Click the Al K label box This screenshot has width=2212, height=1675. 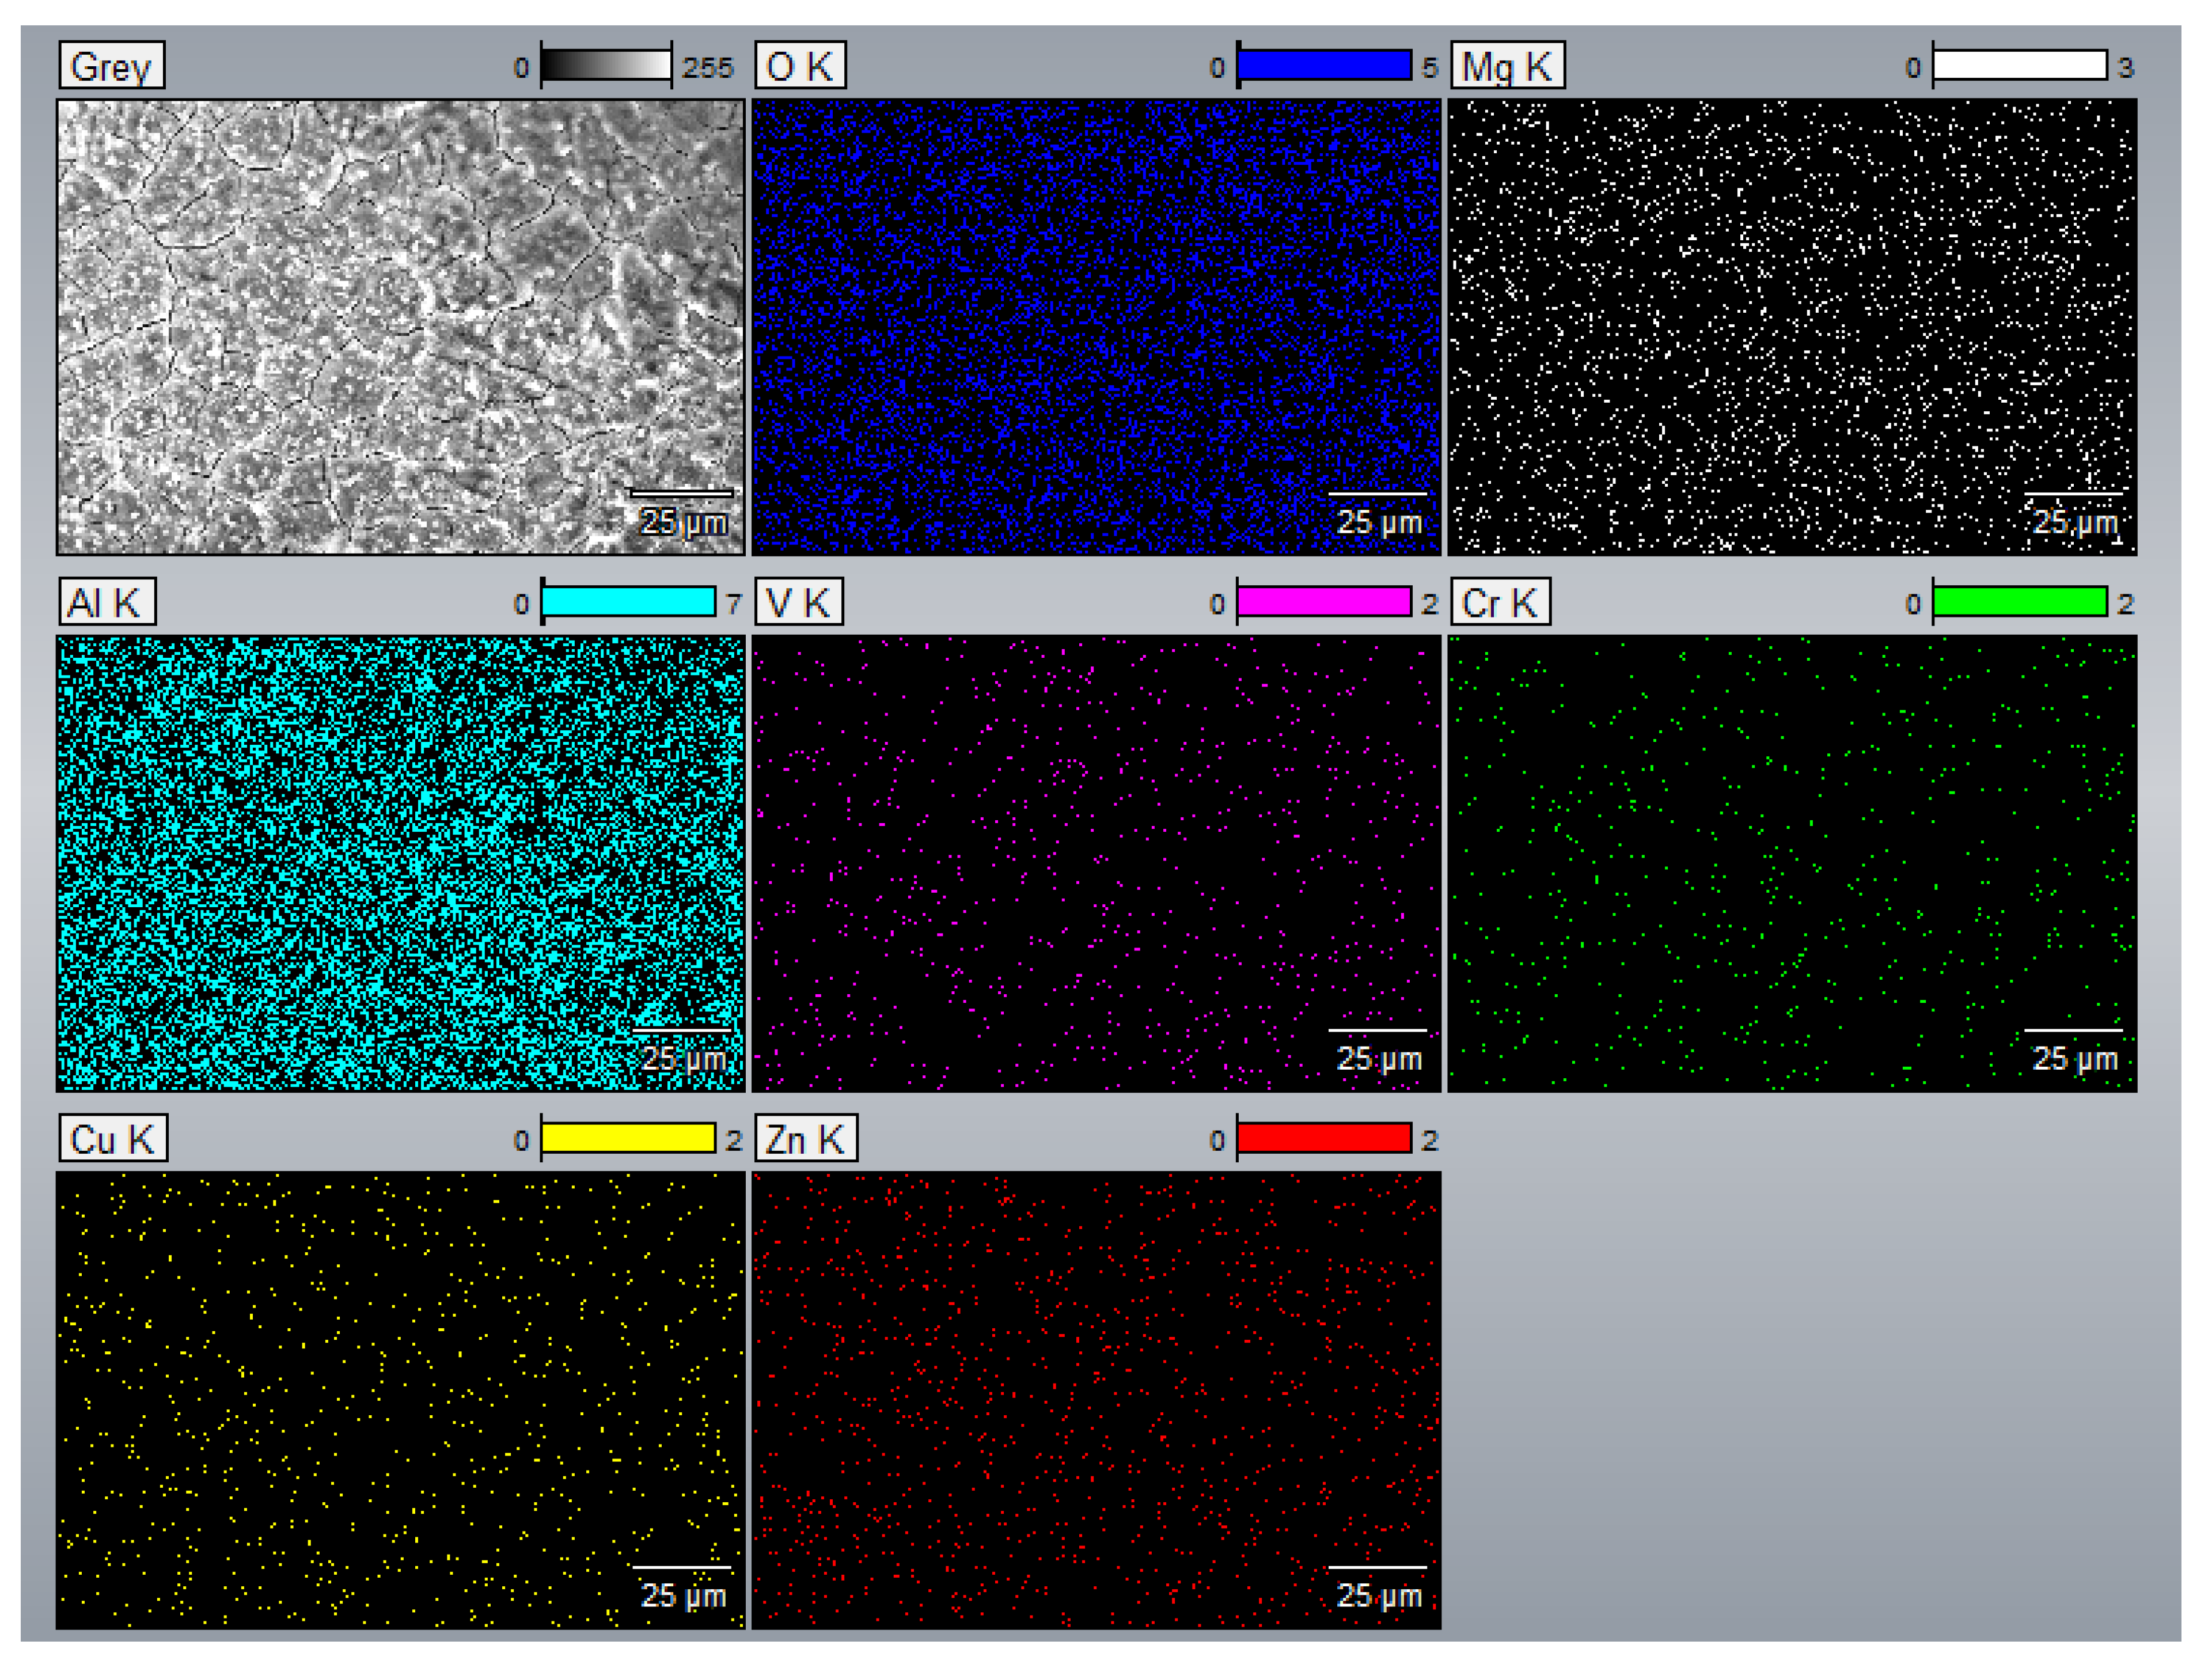tap(106, 602)
